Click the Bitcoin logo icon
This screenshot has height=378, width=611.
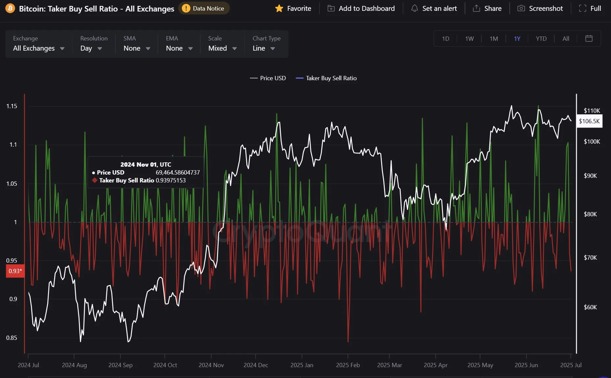pyautogui.click(x=10, y=8)
